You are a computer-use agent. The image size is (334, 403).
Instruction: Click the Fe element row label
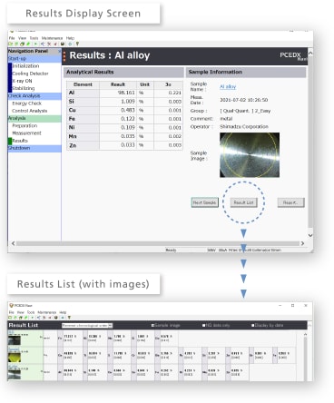(72, 119)
